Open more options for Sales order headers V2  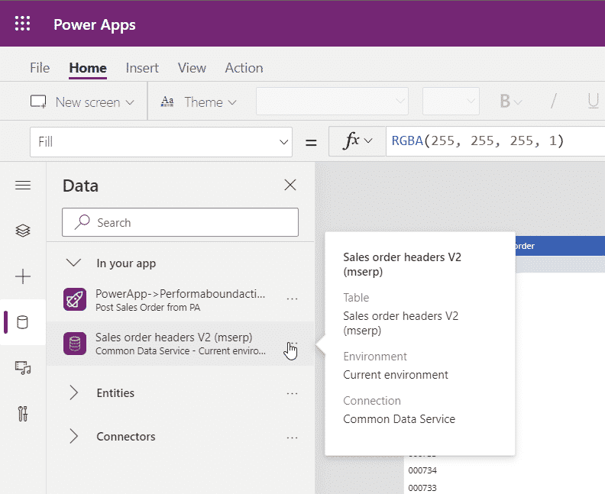293,343
